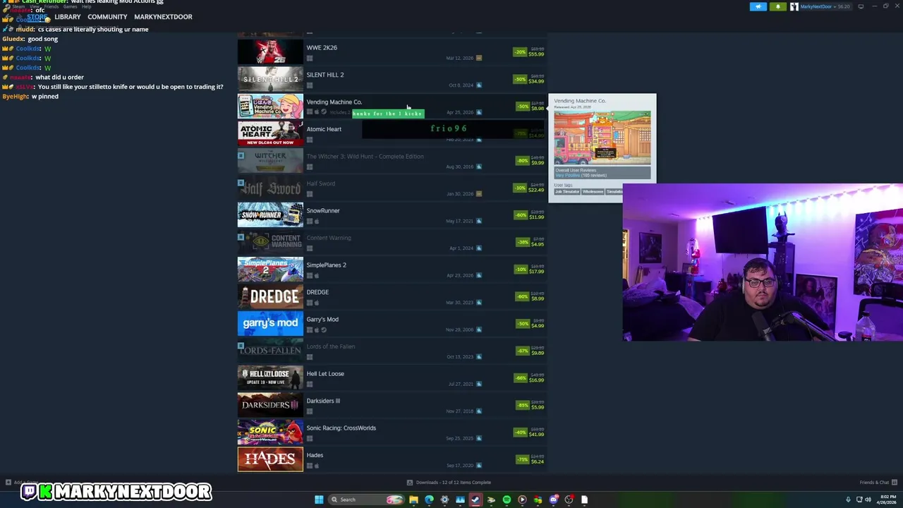
Task: Open the Hades capsule image
Action: click(270, 459)
